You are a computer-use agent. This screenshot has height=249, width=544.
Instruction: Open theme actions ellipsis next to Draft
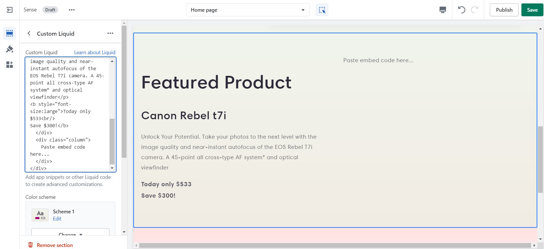coord(72,10)
